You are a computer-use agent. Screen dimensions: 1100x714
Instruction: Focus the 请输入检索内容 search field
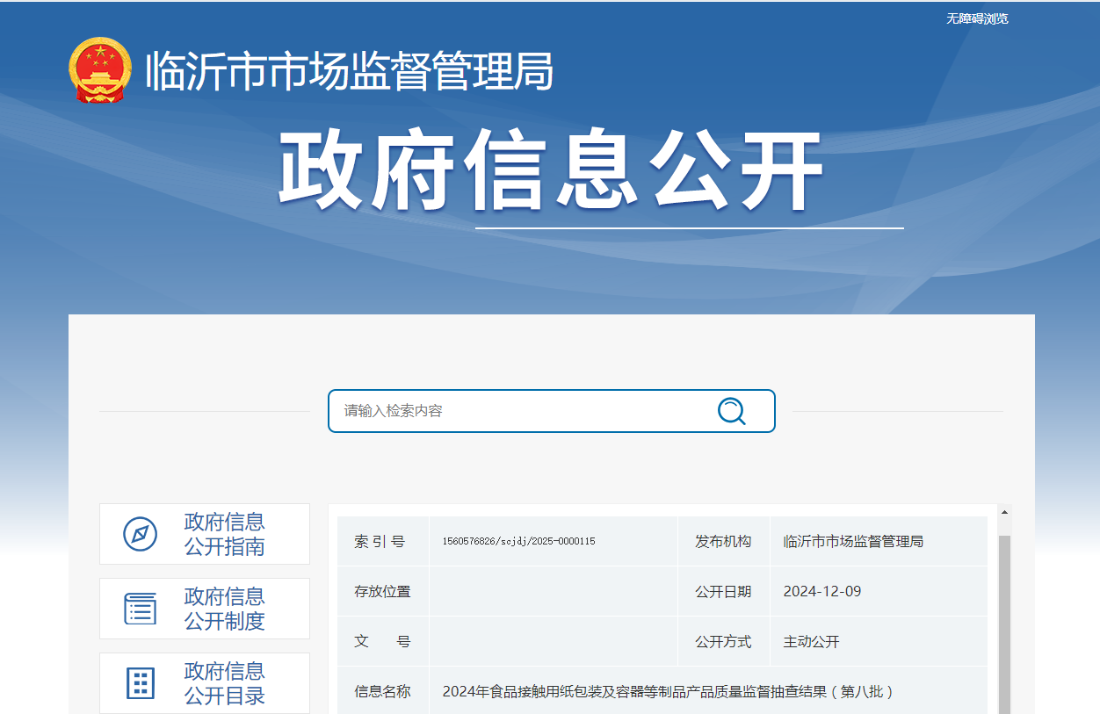(x=552, y=411)
